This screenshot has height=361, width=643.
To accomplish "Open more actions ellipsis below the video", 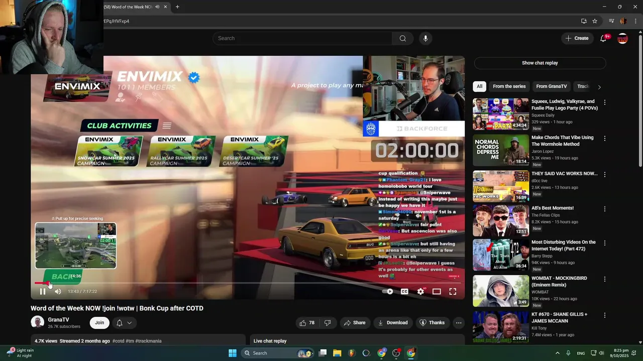I will (459, 323).
